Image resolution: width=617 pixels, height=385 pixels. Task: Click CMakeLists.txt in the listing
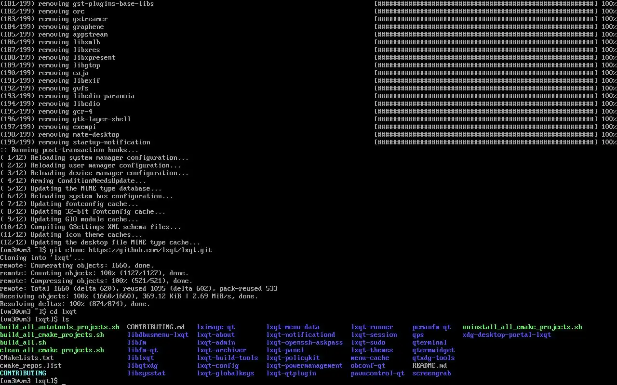(27, 358)
